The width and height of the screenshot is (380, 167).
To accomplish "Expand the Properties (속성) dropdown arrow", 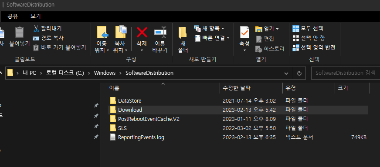I will coord(244,50).
